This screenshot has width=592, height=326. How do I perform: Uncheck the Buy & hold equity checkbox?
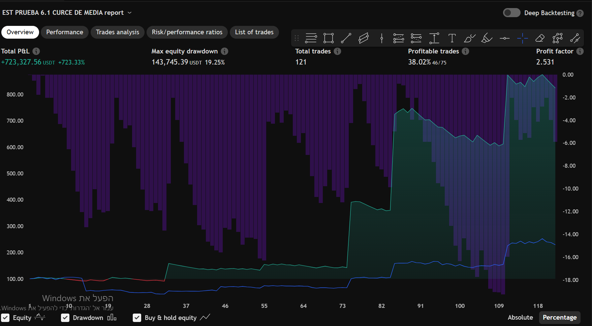tap(137, 318)
